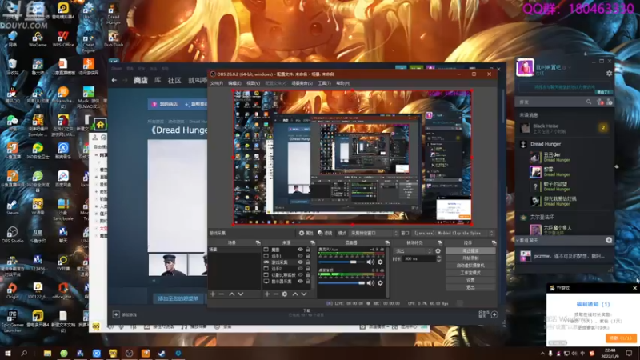640x360 pixels.
Task: Adjust 麦克风/Aux volume slider
Action: [x=342, y=262]
